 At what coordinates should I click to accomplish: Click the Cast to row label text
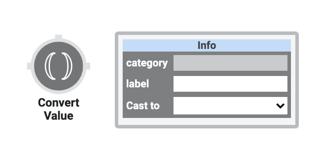pos(143,106)
